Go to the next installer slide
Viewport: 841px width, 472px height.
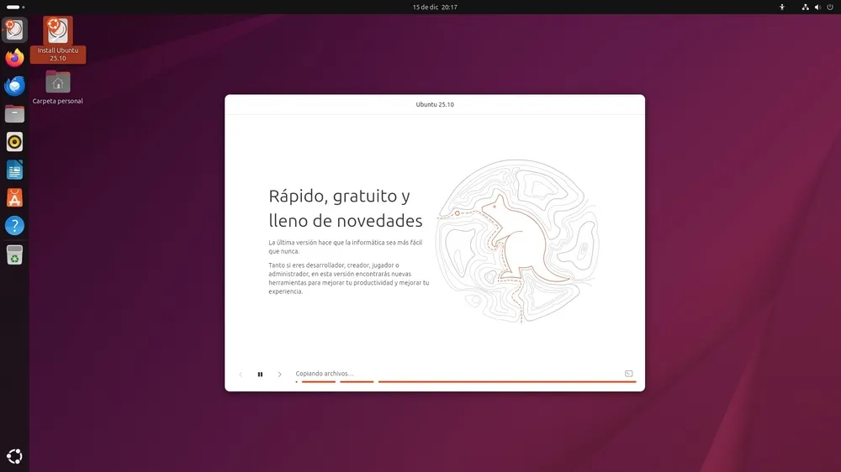279,375
